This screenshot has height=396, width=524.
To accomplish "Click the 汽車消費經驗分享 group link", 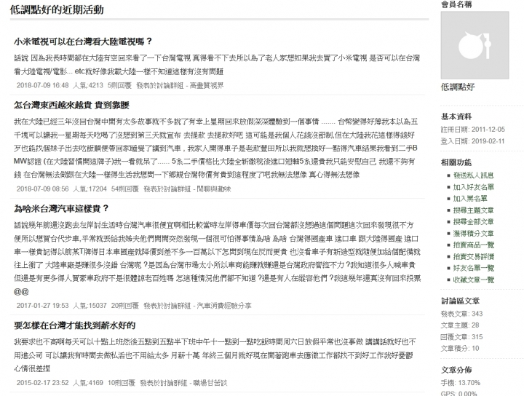I will (x=224, y=306).
